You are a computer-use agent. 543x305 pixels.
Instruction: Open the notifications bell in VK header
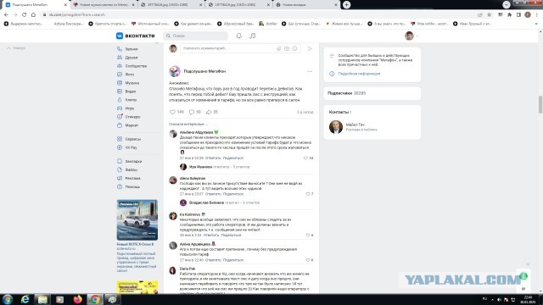239,36
